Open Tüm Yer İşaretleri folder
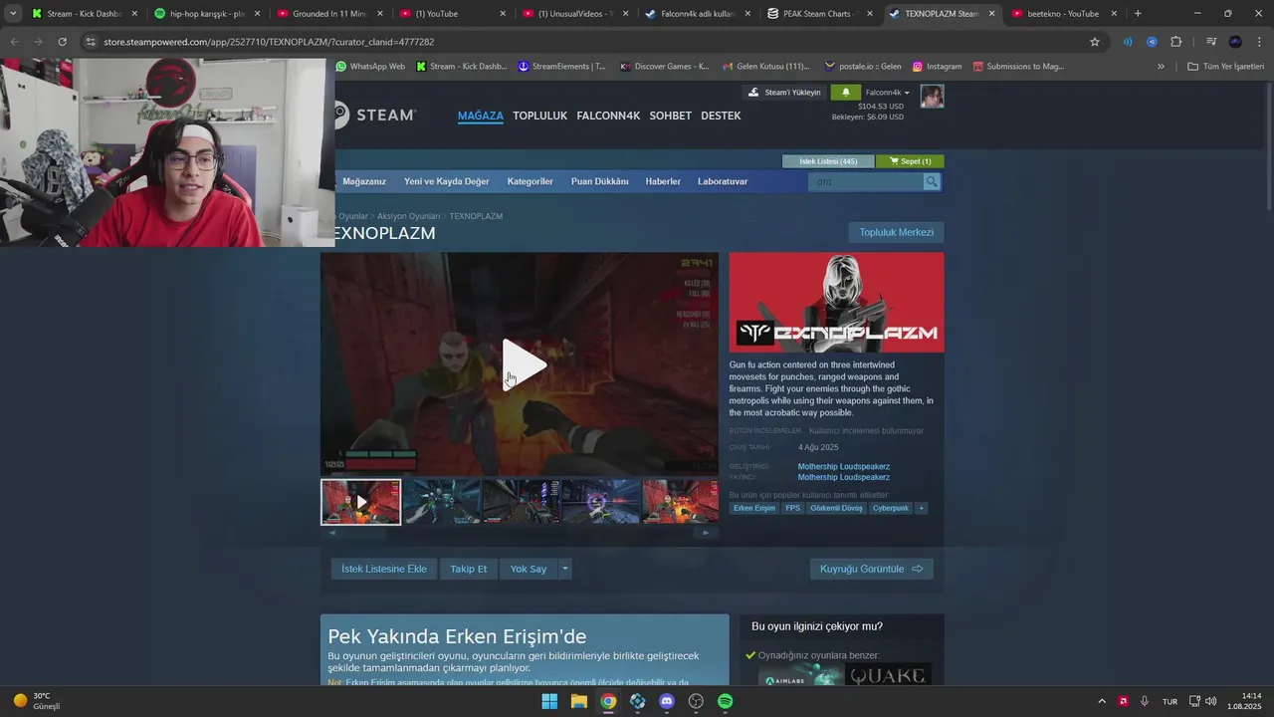 [x=1225, y=67]
